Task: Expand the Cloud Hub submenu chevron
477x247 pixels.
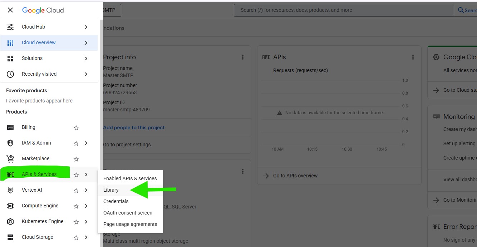Action: coord(86,27)
